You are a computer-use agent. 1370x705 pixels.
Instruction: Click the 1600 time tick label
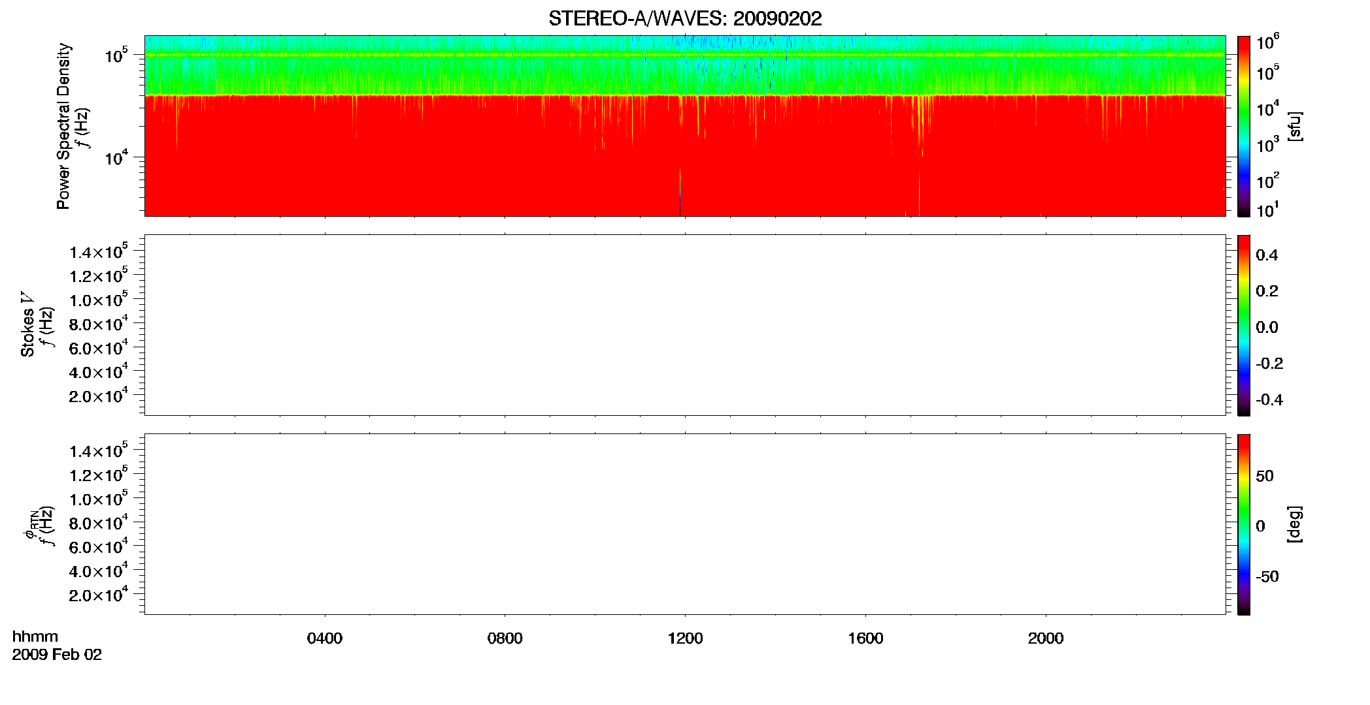coord(865,638)
